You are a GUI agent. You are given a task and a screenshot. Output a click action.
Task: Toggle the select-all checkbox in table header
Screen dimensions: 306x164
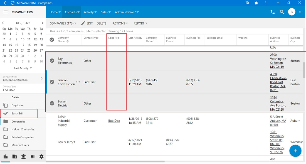[x=52, y=40]
